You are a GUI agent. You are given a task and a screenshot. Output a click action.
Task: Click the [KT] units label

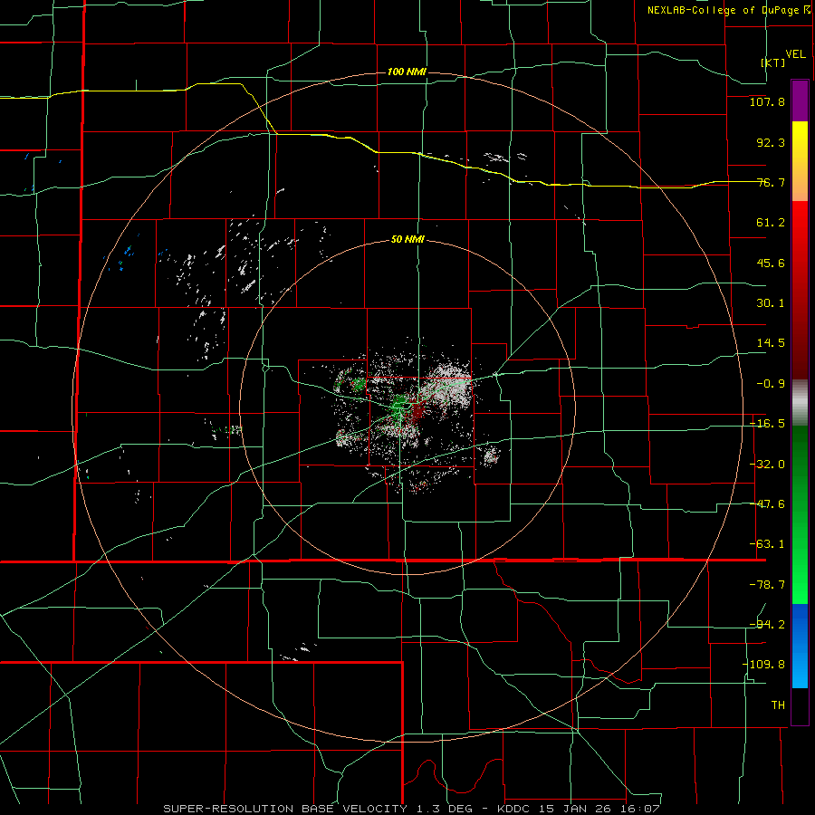point(773,62)
